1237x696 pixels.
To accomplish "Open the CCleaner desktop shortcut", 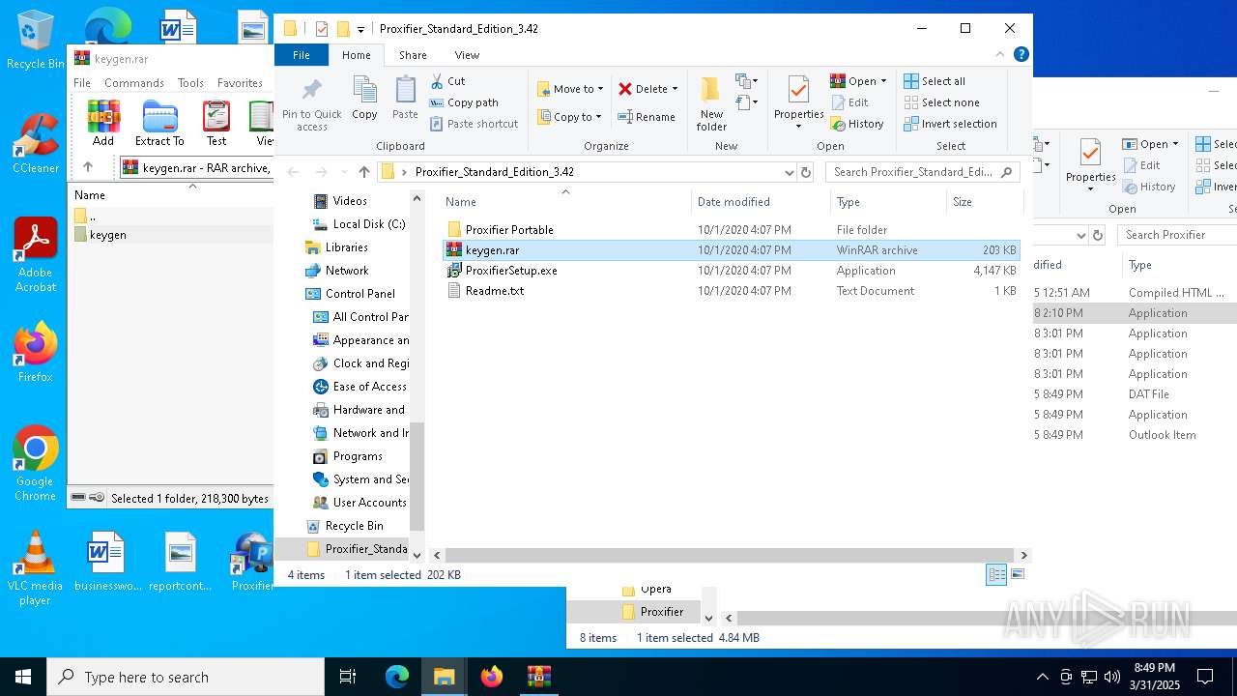I will point(36,143).
